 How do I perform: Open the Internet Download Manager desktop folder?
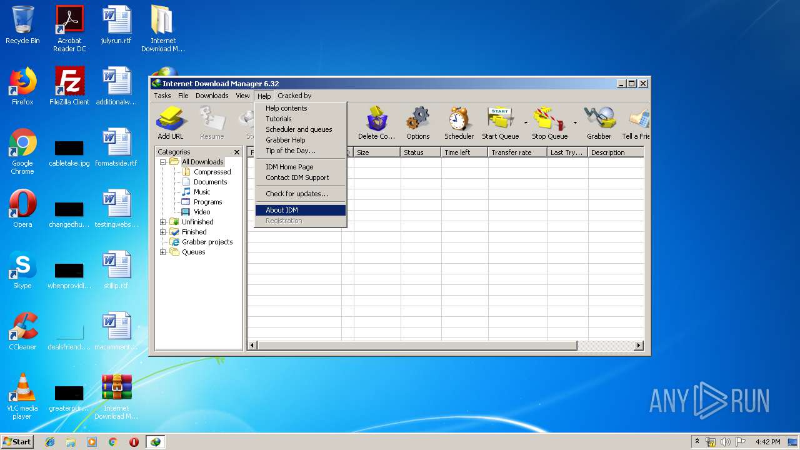(163, 28)
